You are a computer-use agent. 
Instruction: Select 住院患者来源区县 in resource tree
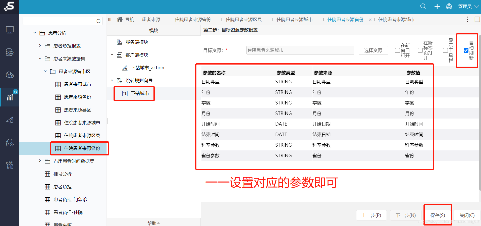point(82,136)
